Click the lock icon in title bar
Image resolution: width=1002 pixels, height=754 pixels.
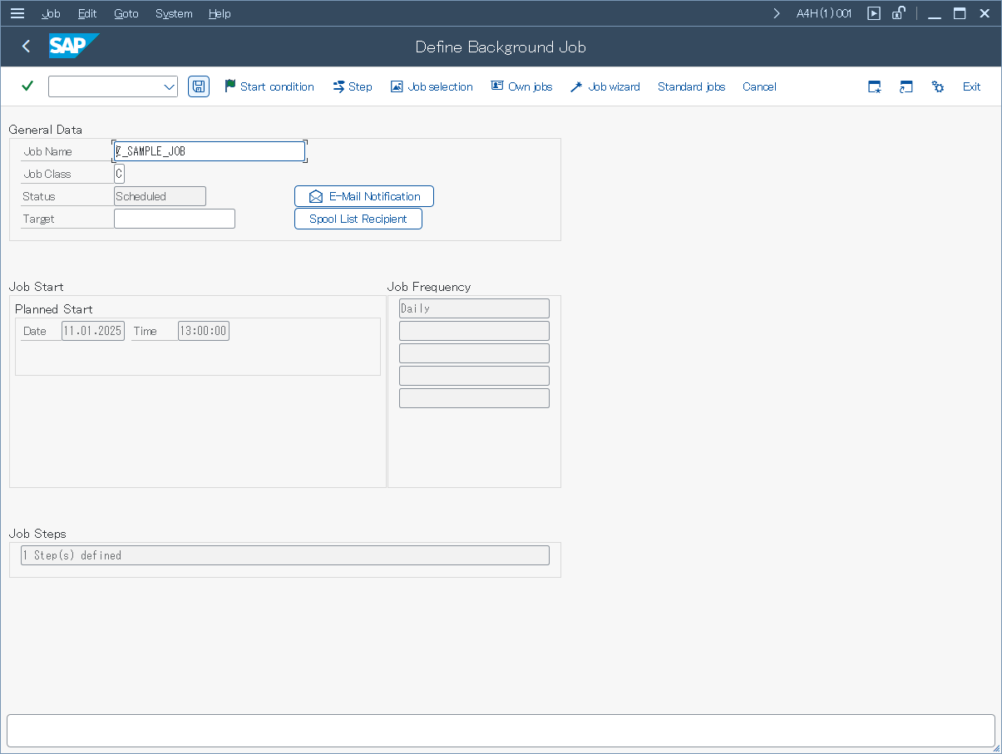click(x=899, y=13)
